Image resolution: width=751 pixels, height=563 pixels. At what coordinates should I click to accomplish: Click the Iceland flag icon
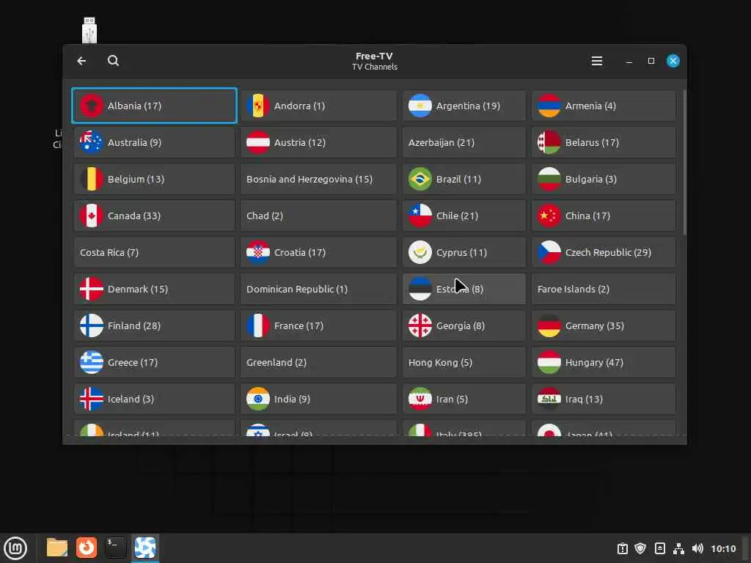pyautogui.click(x=92, y=400)
